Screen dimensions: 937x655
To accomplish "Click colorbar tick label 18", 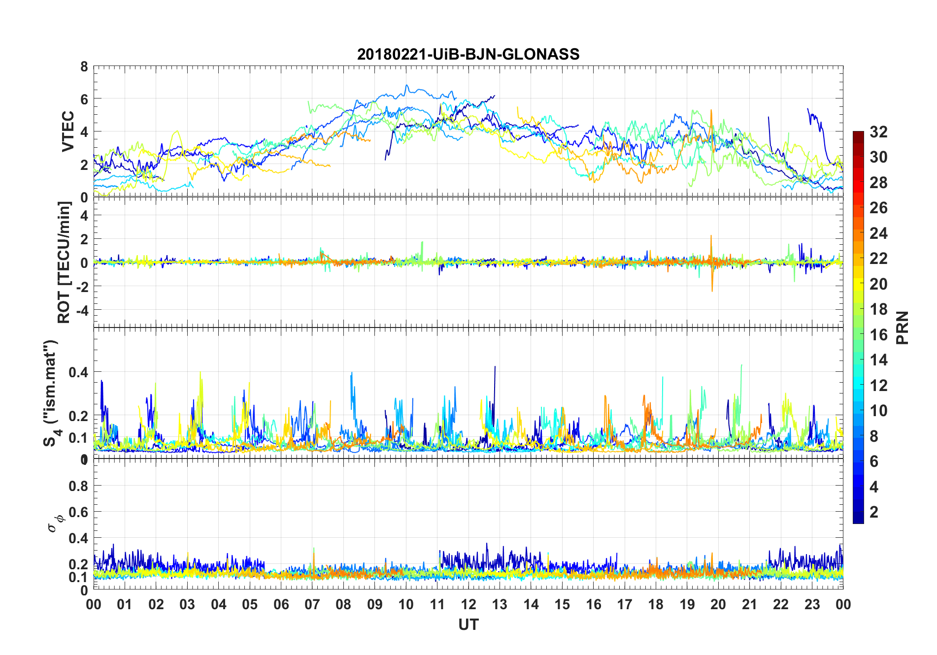I will (878, 309).
